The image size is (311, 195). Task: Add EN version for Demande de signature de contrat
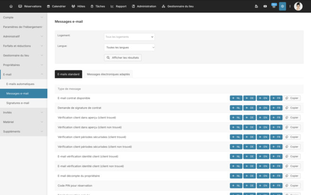click(263, 108)
